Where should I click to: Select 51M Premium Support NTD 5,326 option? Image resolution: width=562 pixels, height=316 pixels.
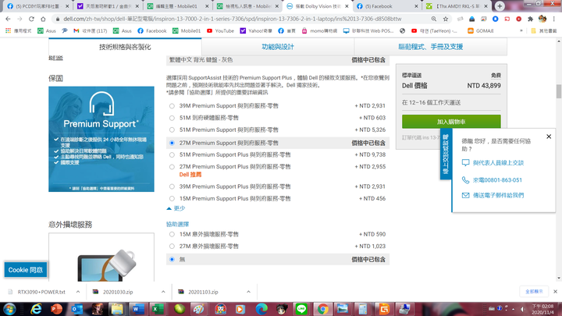(172, 130)
